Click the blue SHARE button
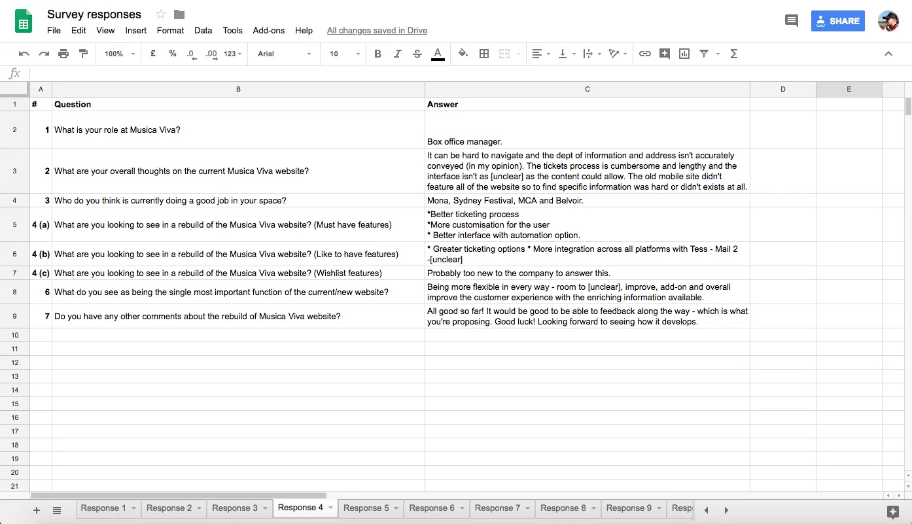The width and height of the screenshot is (912, 524). coord(838,21)
